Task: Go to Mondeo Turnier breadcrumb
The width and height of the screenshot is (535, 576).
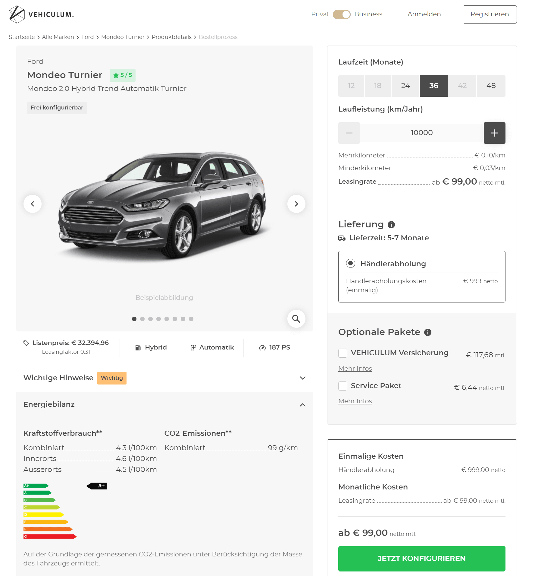Action: pos(123,37)
